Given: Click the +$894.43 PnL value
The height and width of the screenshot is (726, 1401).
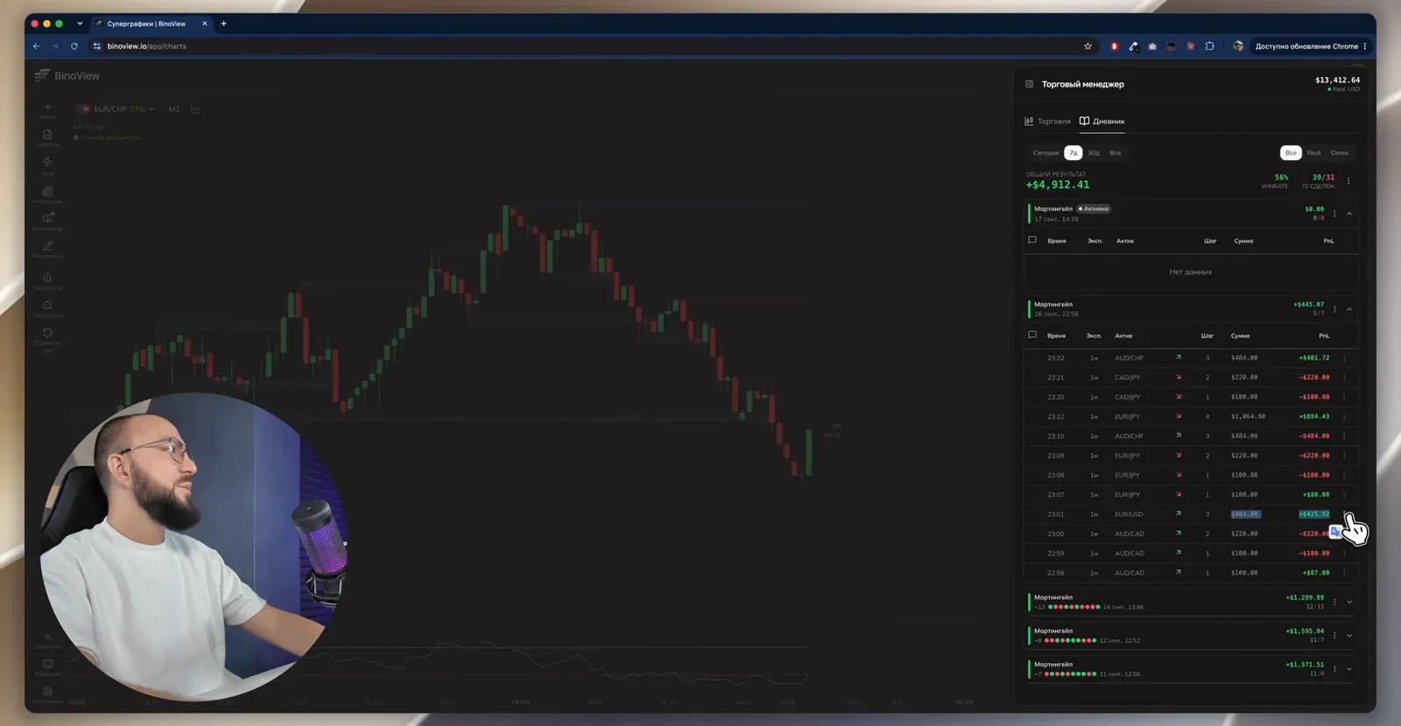Looking at the screenshot, I should pos(1313,416).
